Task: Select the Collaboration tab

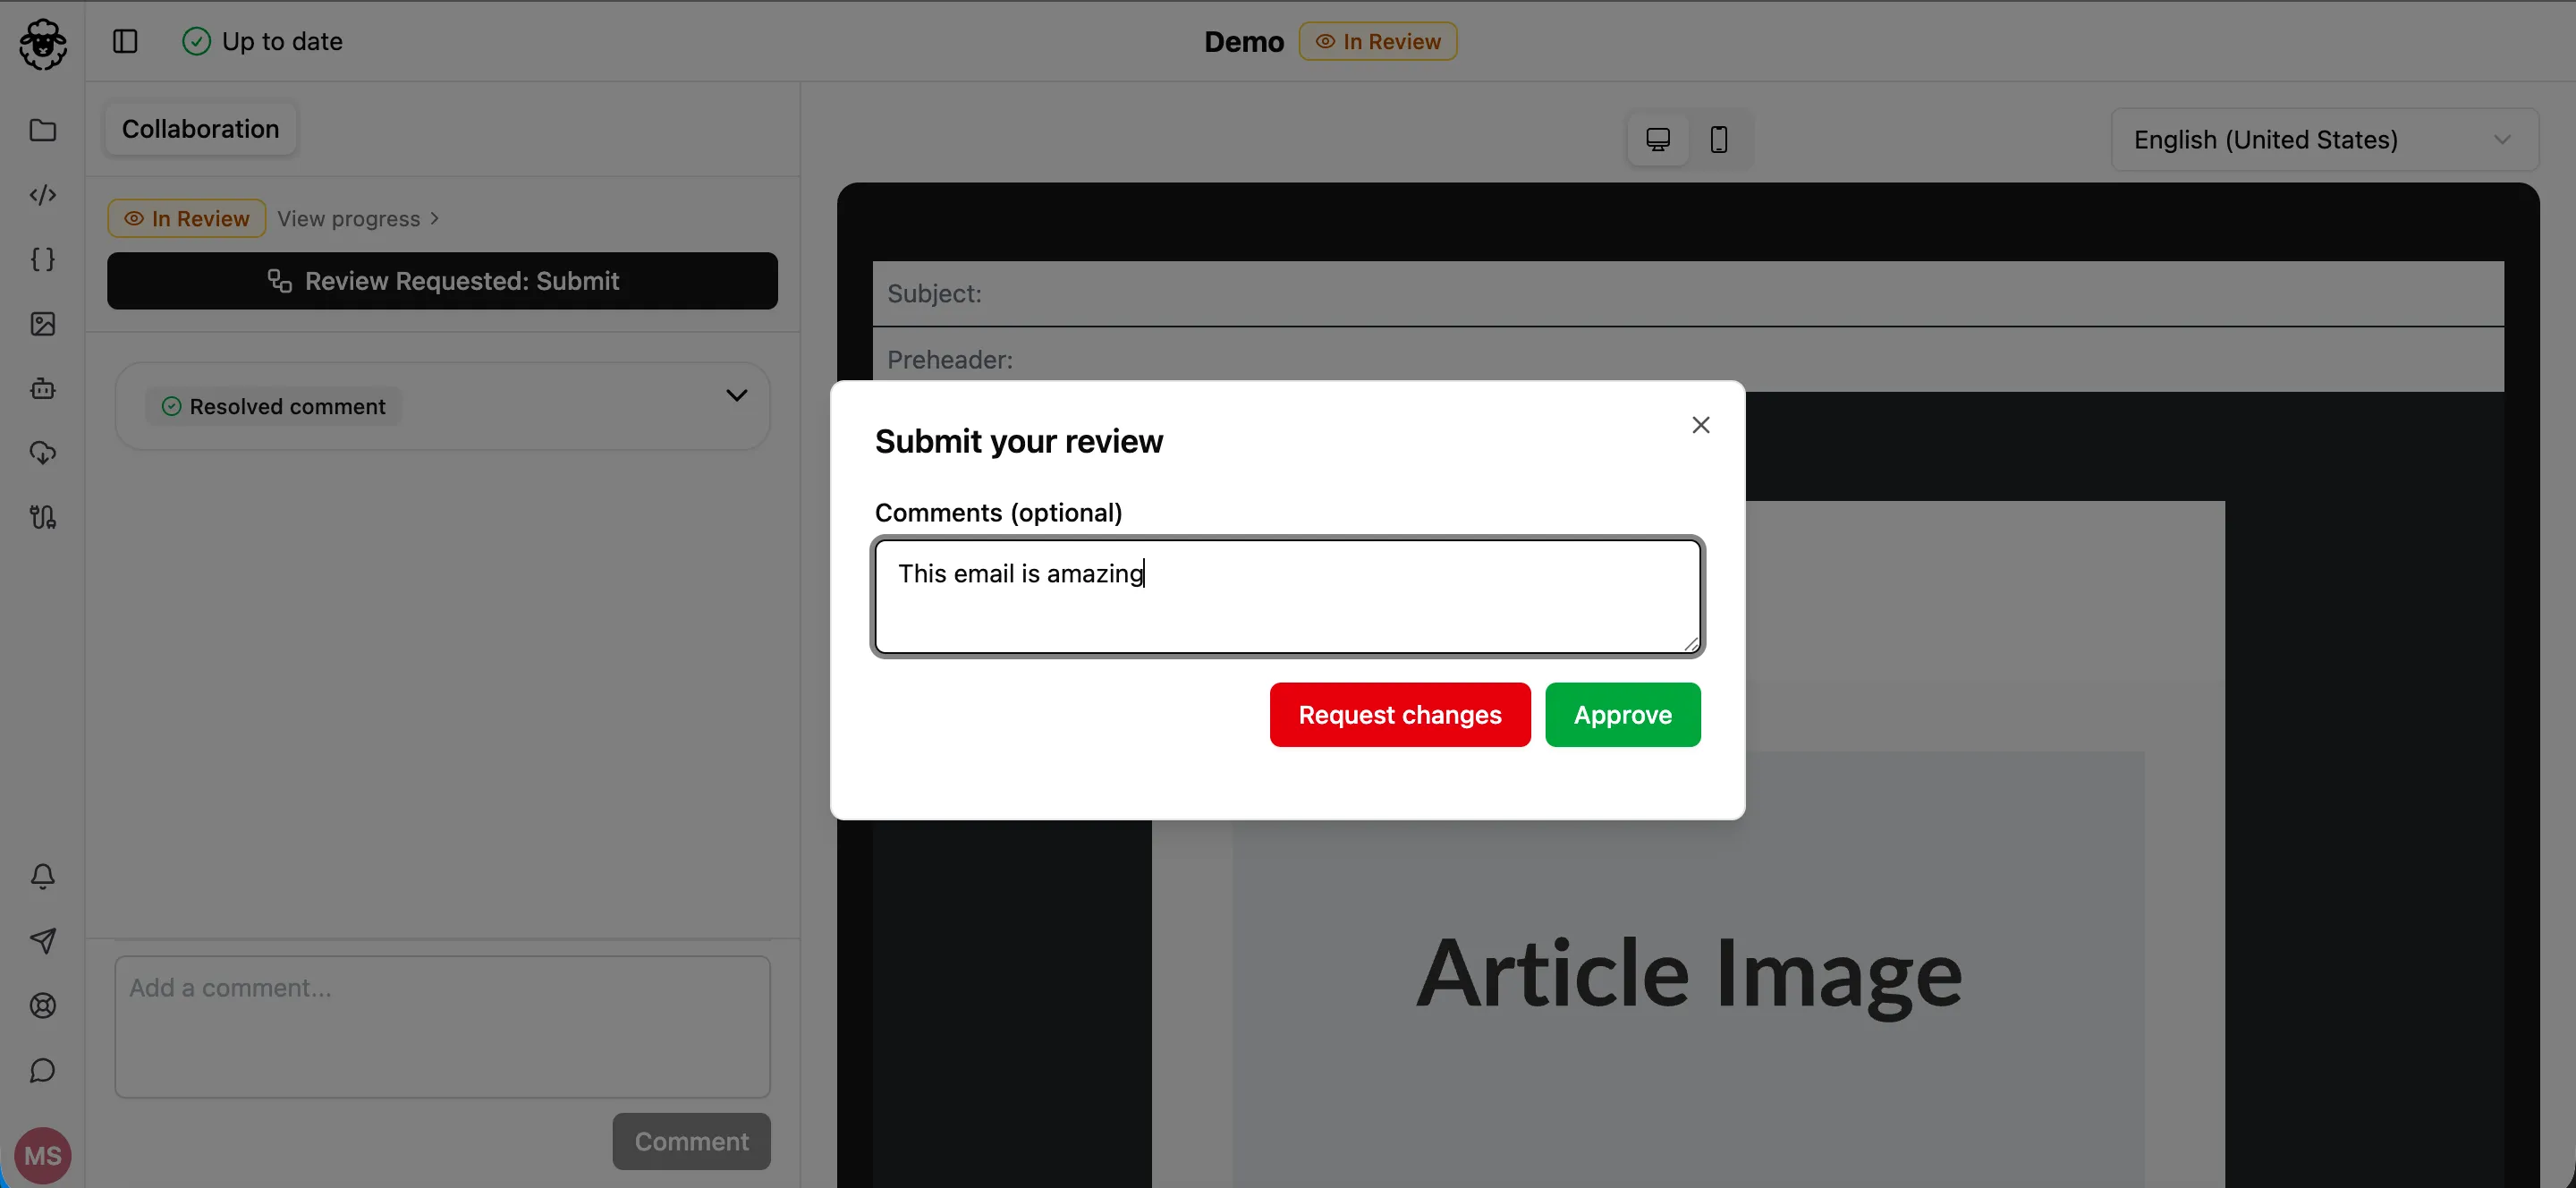Action: (x=200, y=128)
